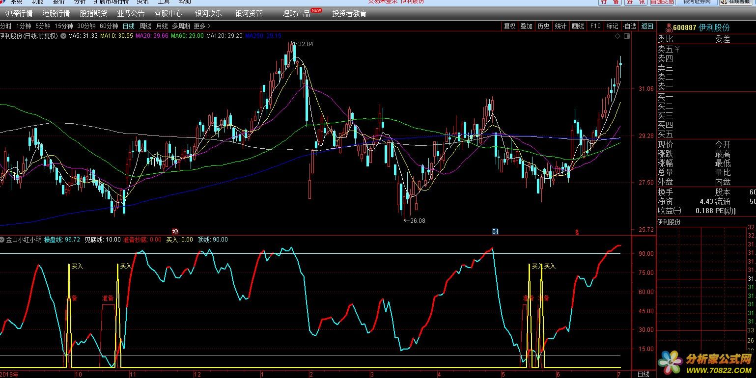Click MA5: 31.33 indicator label
756x378 pixels.
click(83, 36)
